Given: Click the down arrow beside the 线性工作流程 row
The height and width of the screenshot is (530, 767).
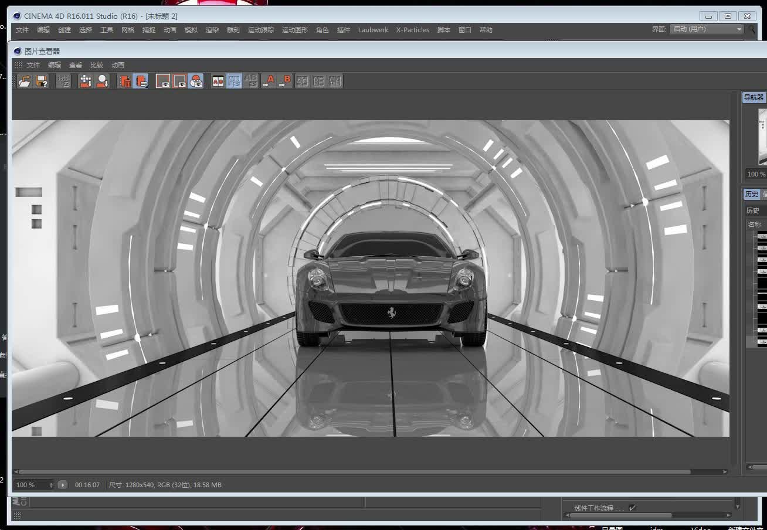Looking at the screenshot, I should [738, 507].
